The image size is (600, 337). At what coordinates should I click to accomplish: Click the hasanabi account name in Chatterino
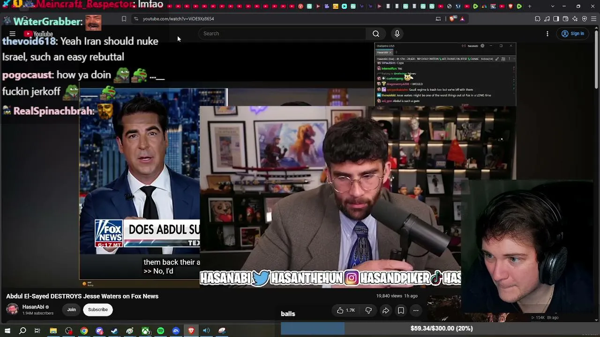[x=472, y=46]
